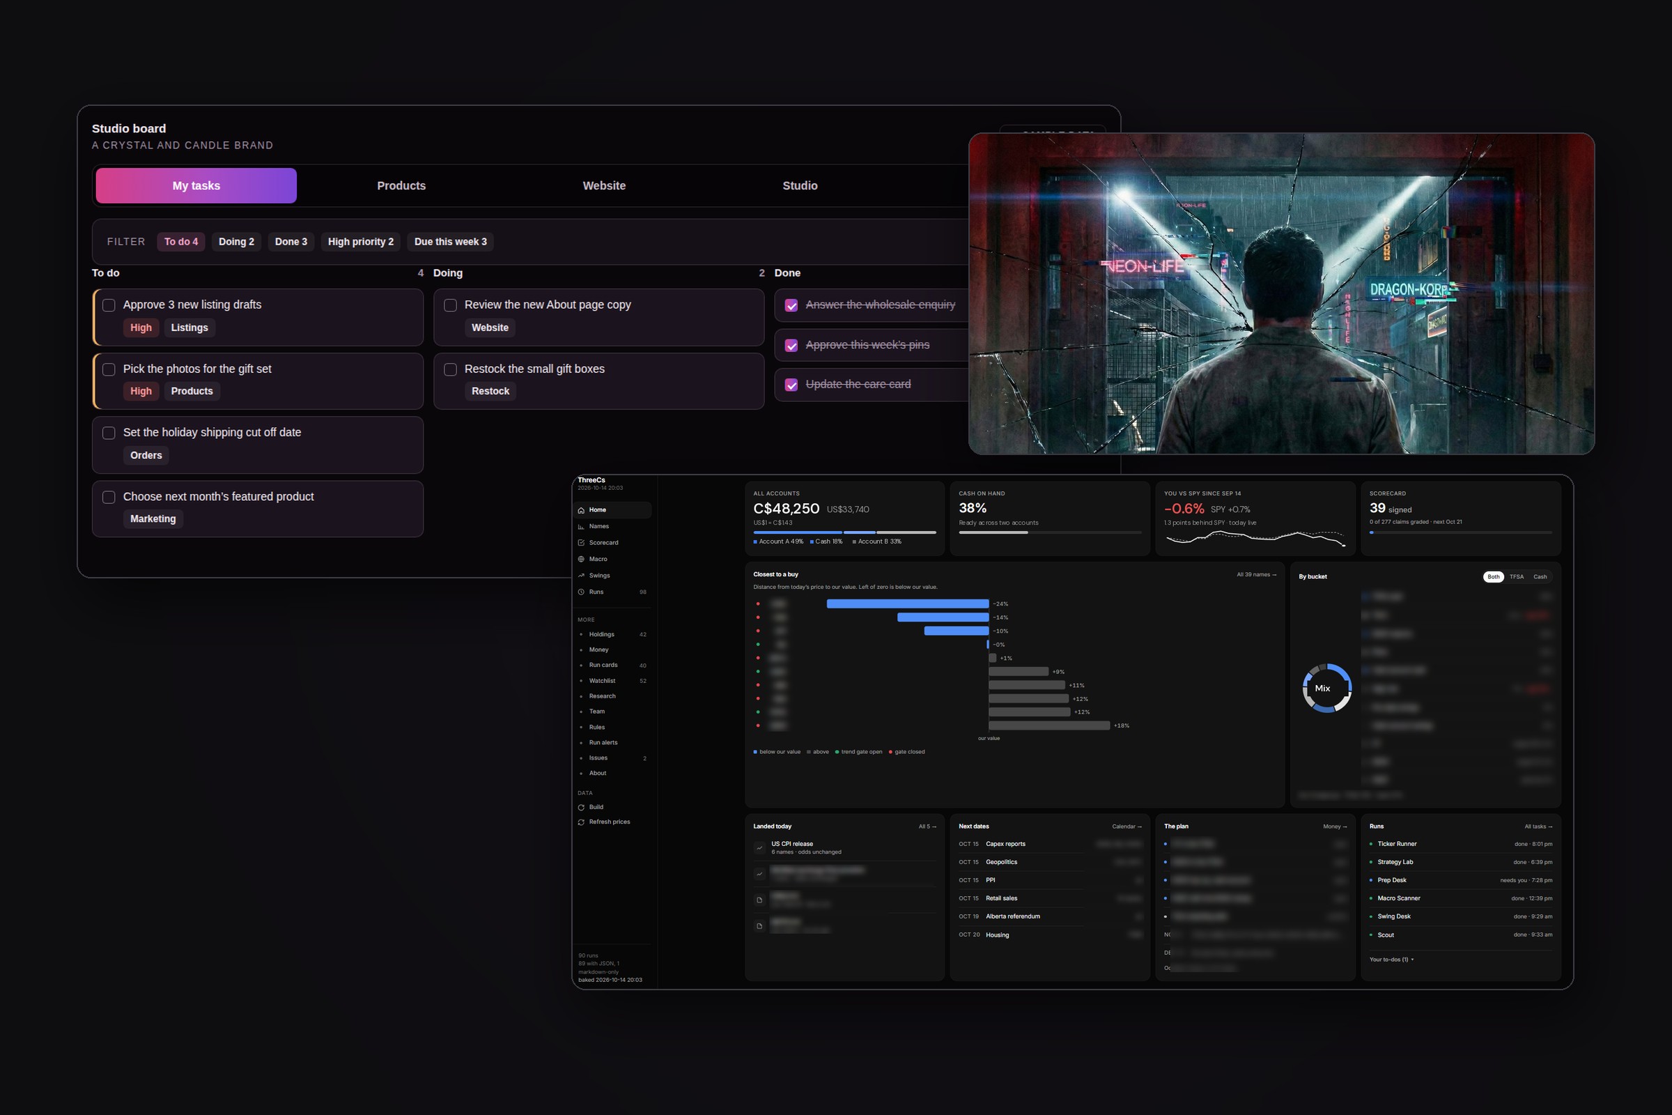The image size is (1672, 1115).
Task: Tick the Pick the photos for the gift set checkbox
Action: point(109,369)
